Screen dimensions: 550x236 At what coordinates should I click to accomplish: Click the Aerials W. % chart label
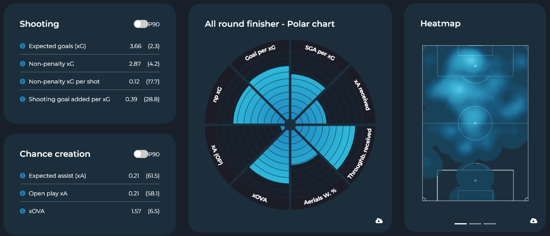320,197
